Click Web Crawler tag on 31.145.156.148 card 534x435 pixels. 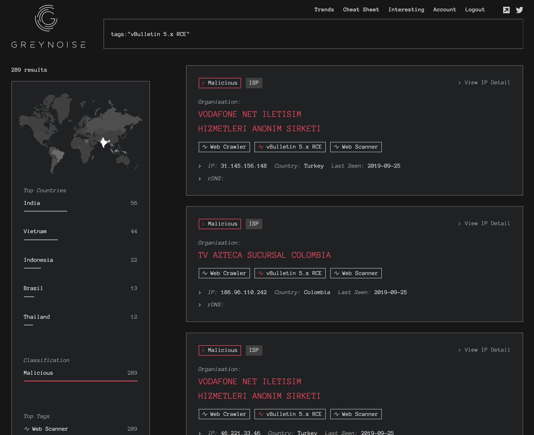(x=224, y=147)
